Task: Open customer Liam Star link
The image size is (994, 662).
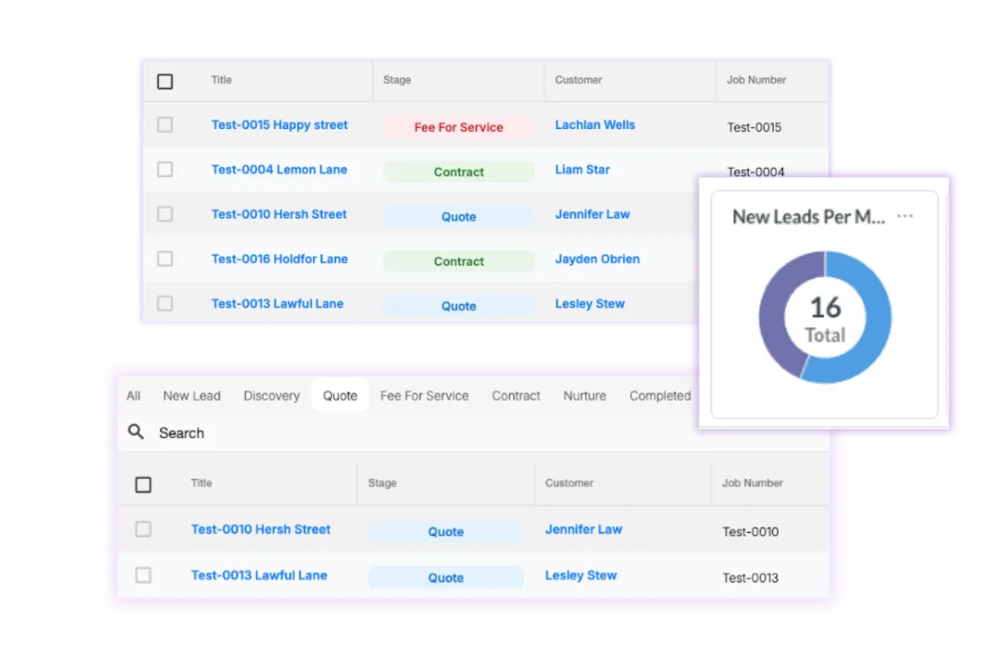Action: (x=582, y=170)
